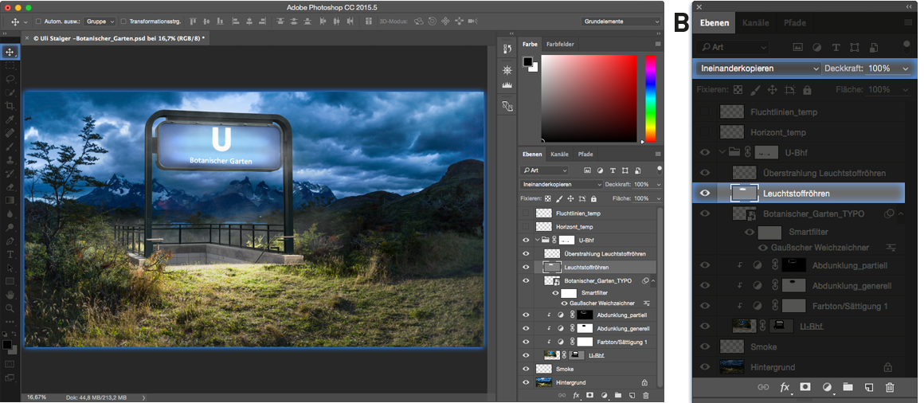The width and height of the screenshot is (924, 403).
Task: Collapse the U-Bhf group in main panel
Action: 538,241
